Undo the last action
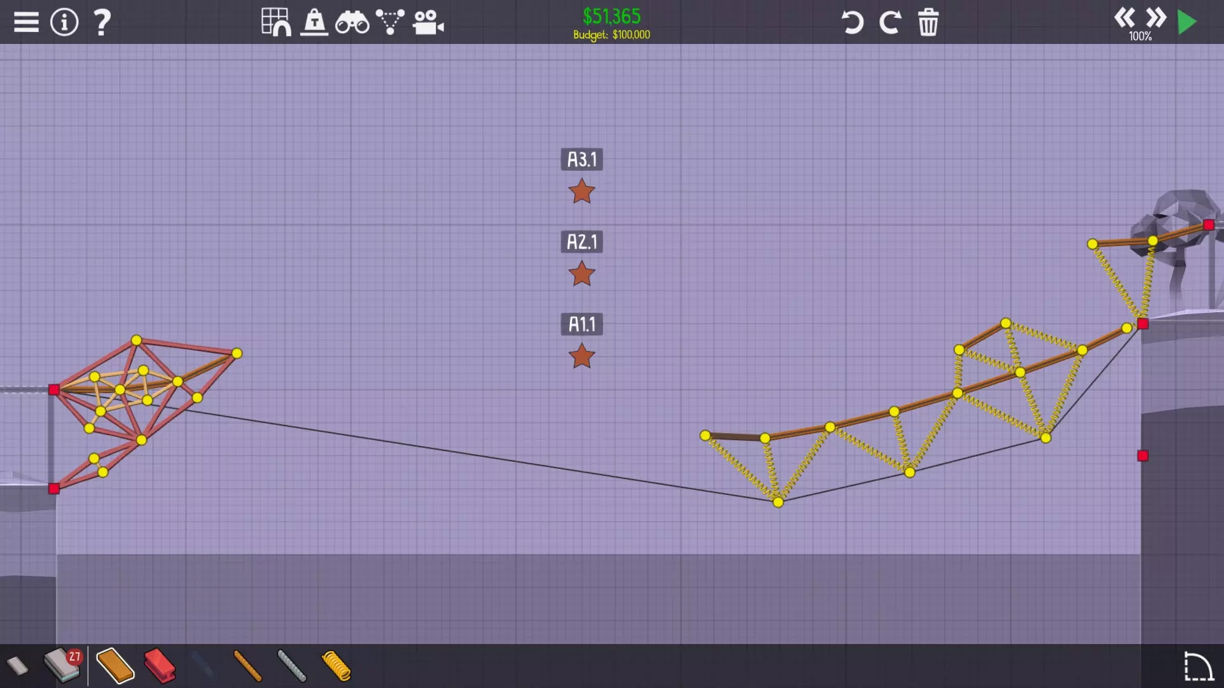 point(852,22)
